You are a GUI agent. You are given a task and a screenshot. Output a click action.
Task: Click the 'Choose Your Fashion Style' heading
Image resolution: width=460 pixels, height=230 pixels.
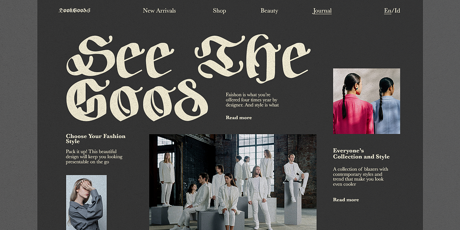[x=96, y=139]
